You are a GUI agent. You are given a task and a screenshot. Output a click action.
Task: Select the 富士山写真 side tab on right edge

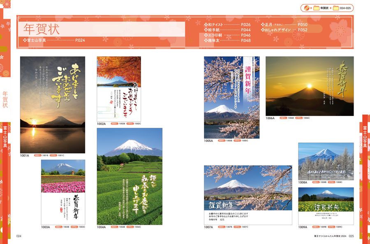click(365, 138)
